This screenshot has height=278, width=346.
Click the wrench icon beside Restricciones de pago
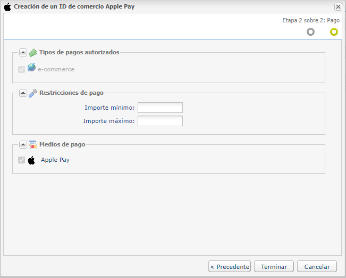(x=33, y=93)
